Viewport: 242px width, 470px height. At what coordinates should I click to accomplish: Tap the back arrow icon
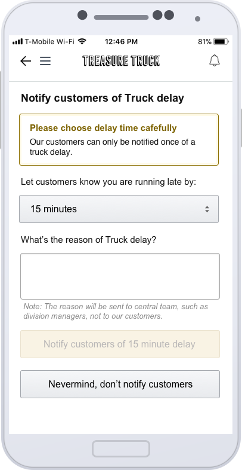(26, 61)
